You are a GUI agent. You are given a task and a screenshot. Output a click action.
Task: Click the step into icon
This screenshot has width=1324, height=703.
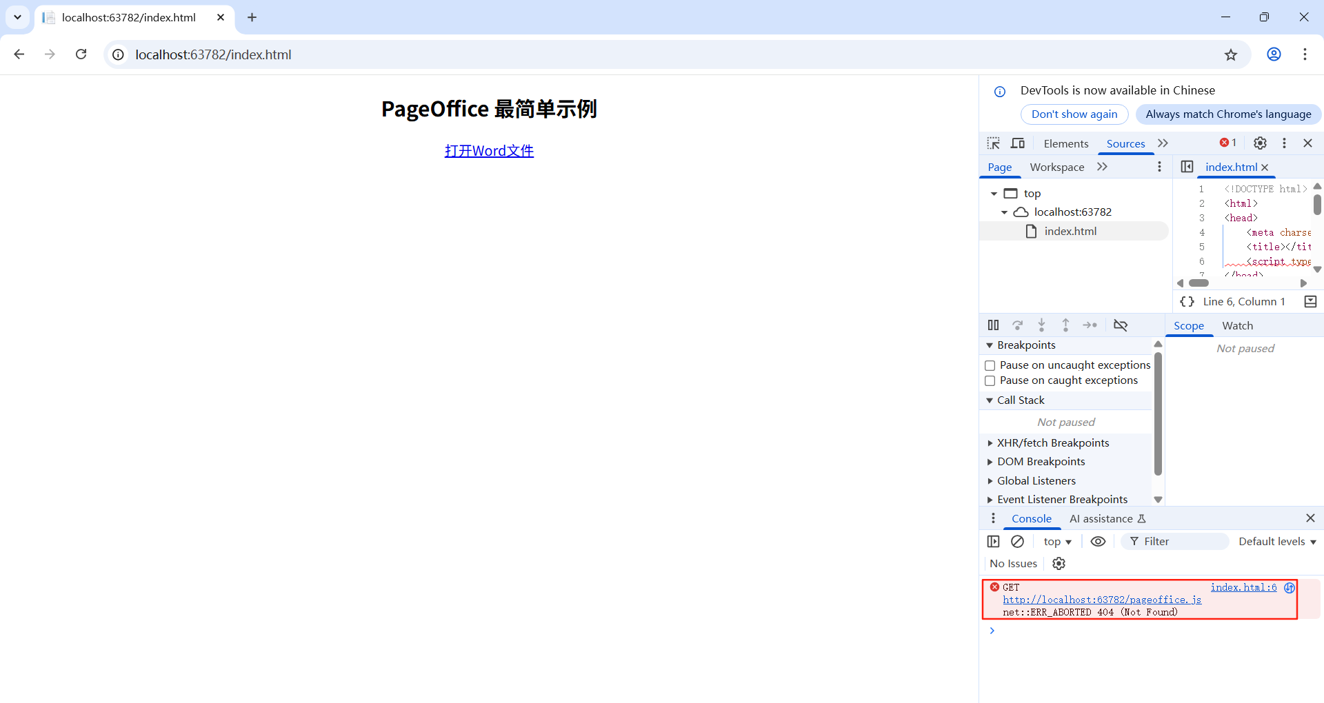coord(1041,325)
